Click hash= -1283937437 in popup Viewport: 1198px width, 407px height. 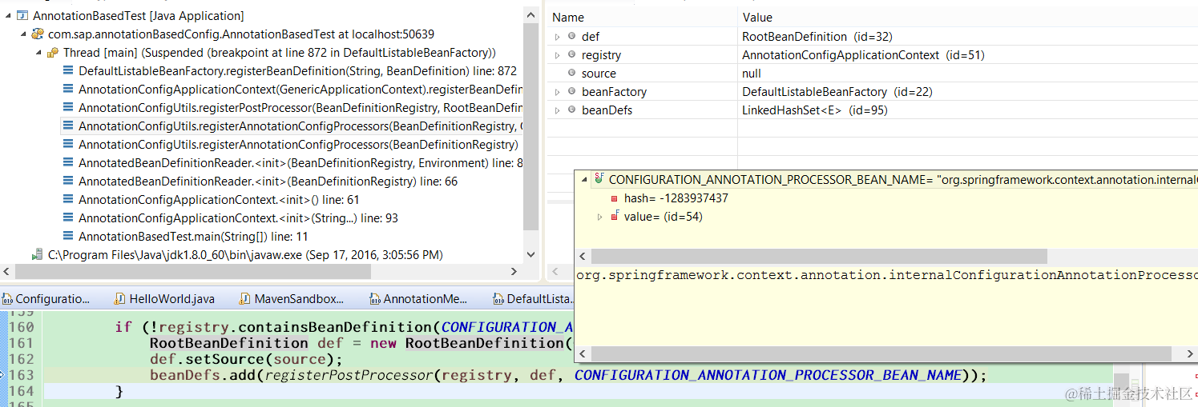pyautogui.click(x=676, y=198)
